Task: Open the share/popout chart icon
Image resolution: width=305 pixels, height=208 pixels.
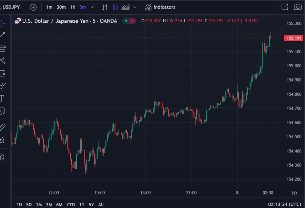Action: click(x=285, y=7)
